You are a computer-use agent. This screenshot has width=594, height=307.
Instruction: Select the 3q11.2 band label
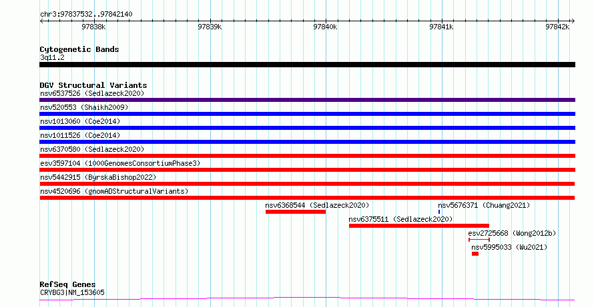click(x=52, y=57)
